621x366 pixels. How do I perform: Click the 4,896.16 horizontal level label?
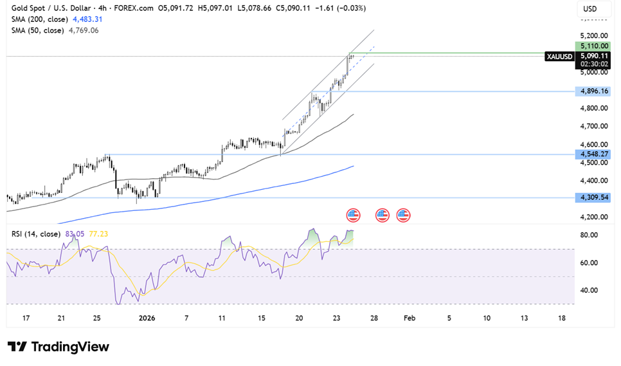tap(593, 91)
